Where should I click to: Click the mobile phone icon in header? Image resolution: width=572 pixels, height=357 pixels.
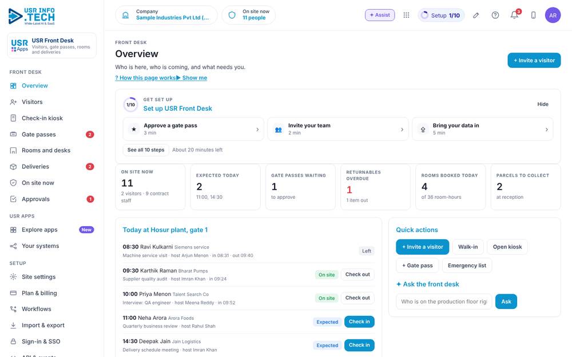point(533,15)
